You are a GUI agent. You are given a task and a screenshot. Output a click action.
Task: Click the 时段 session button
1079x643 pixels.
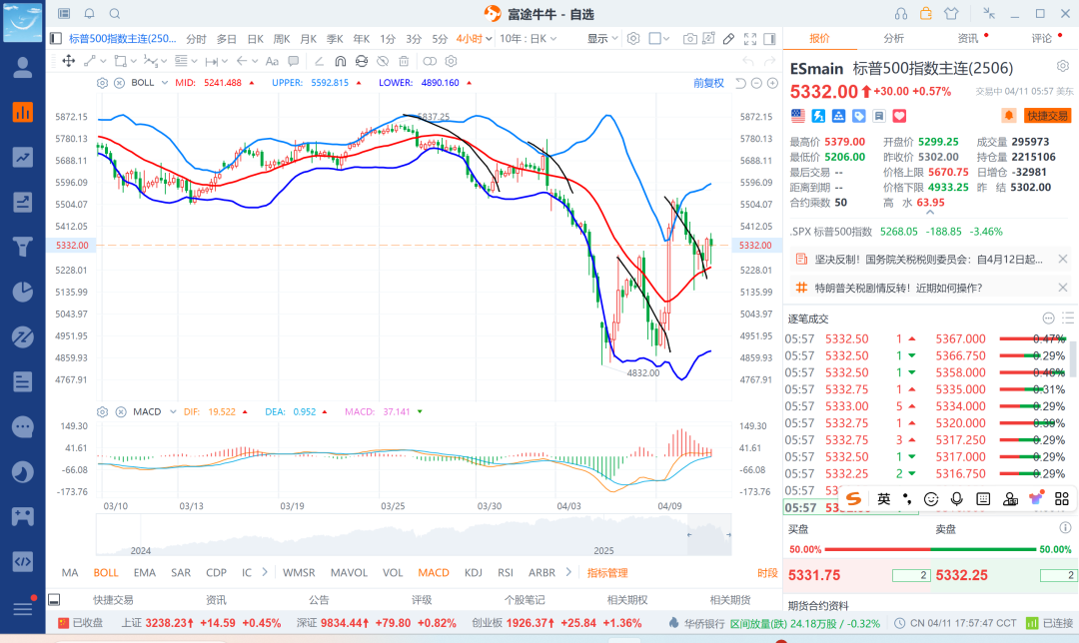[767, 572]
